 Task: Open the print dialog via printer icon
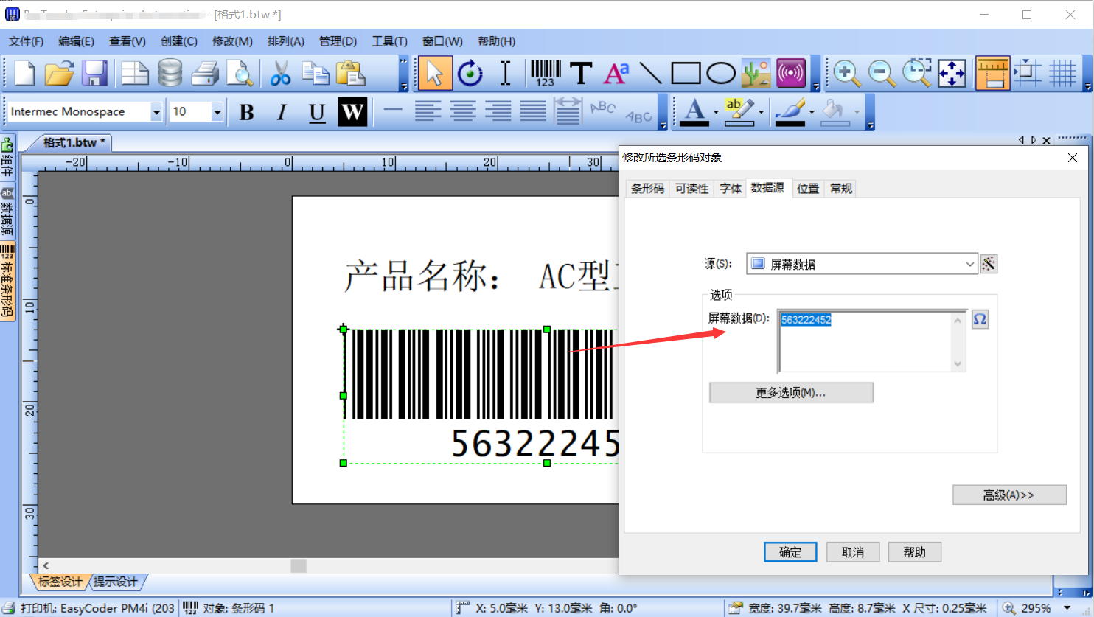tap(205, 73)
